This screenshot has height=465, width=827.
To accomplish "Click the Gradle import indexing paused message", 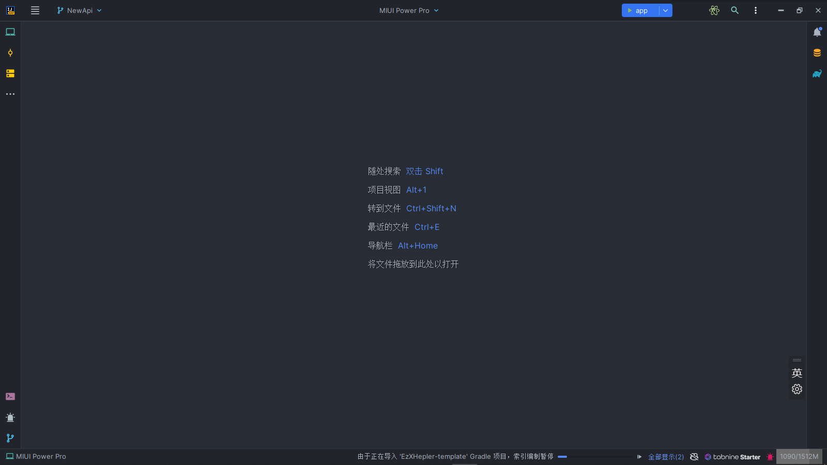I will click(455, 457).
